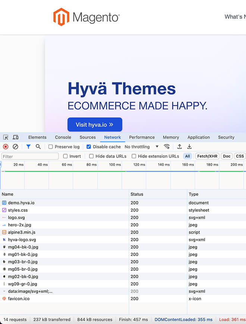Screen dimensions: 246x324
Task: Select the All request type filter
Action: (187, 156)
